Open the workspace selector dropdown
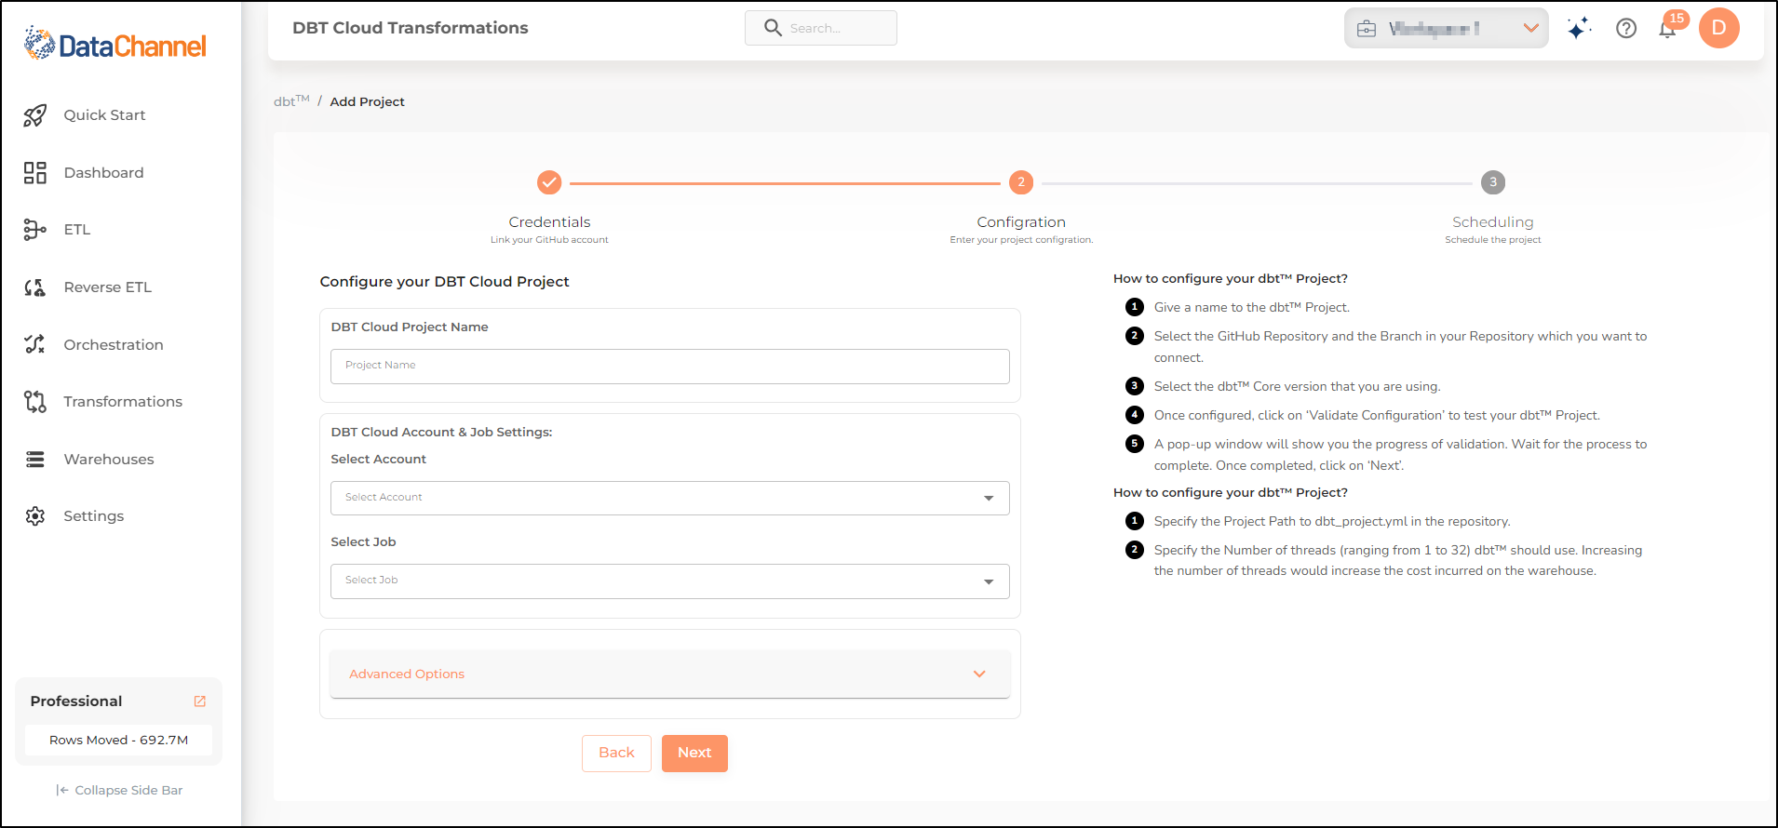 tap(1446, 28)
